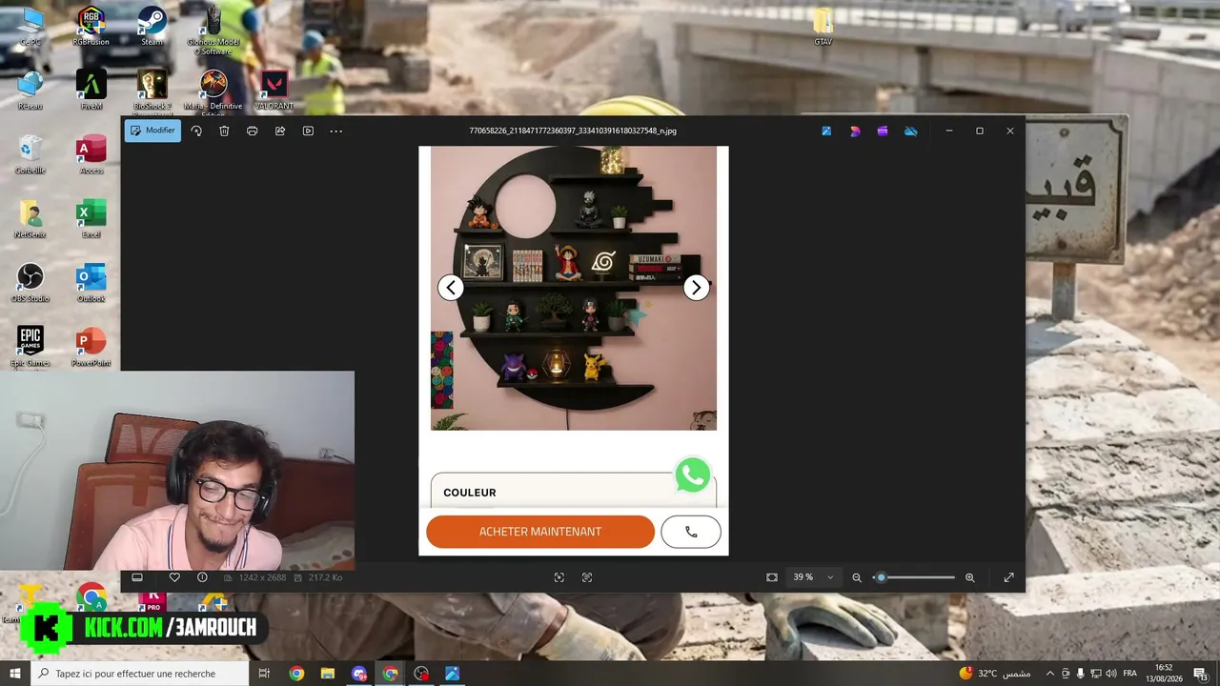Image resolution: width=1220 pixels, height=686 pixels.
Task: Open the Corbeille recycle bin
Action: pyautogui.click(x=30, y=154)
